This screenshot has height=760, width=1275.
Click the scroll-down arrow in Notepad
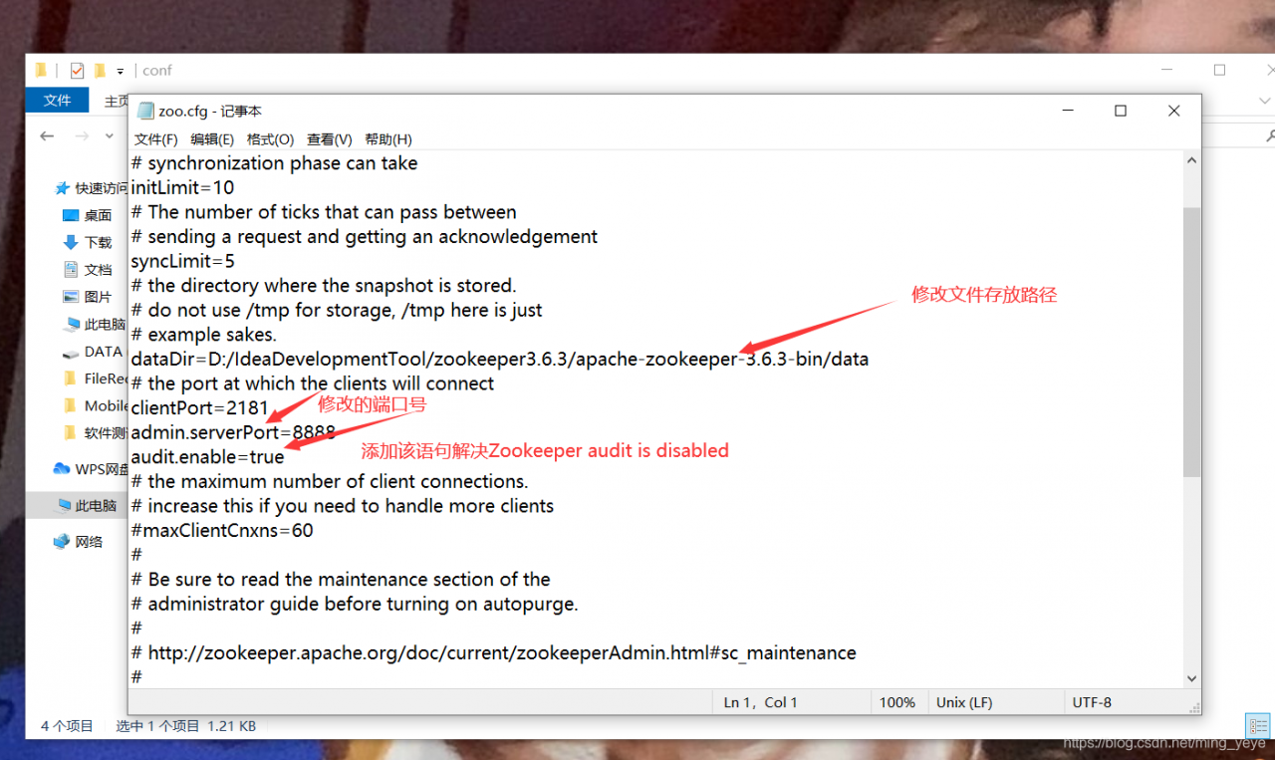(1191, 678)
